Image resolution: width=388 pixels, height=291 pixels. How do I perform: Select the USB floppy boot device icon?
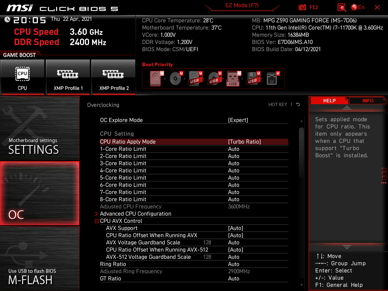[x=253, y=78]
